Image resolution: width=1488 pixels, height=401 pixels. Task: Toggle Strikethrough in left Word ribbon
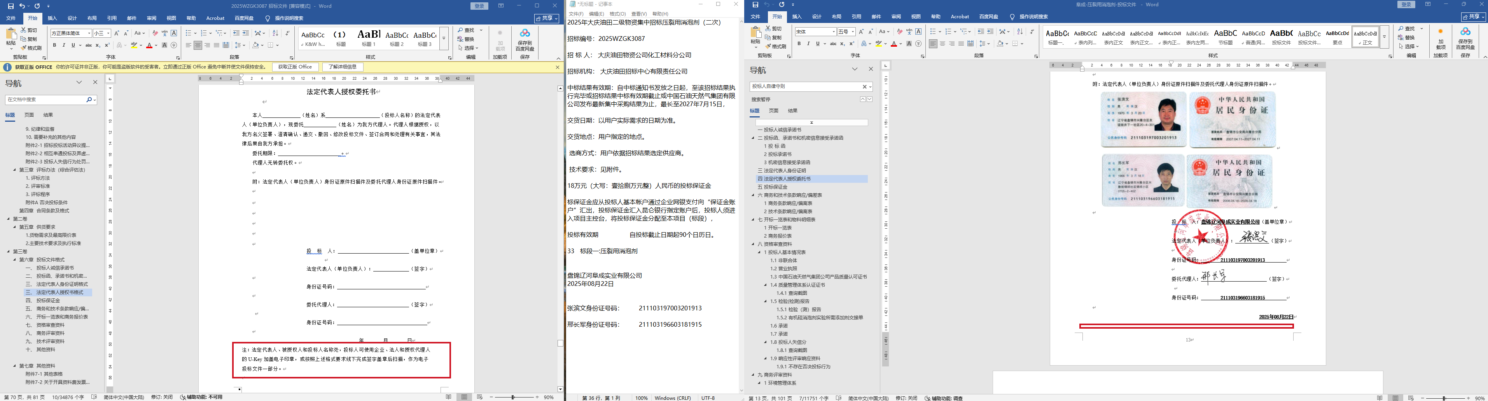[88, 45]
